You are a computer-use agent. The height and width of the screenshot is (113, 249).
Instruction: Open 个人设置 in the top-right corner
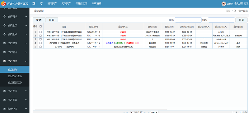(239, 4)
